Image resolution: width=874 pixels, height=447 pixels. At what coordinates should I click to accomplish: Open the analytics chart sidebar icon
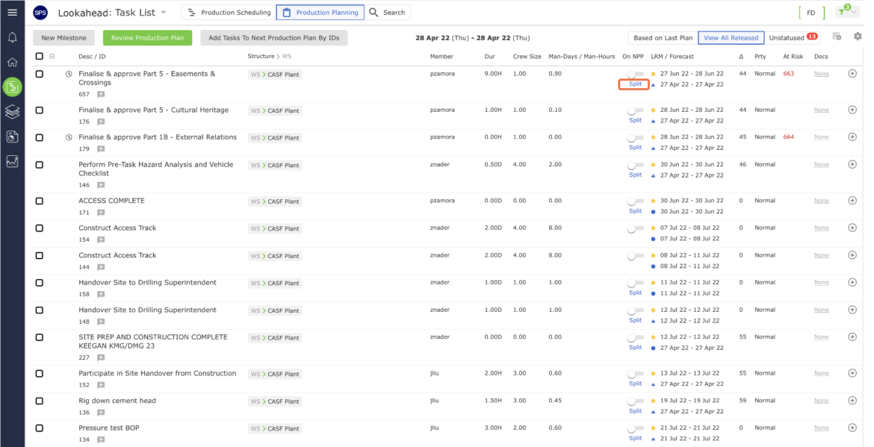(12, 161)
